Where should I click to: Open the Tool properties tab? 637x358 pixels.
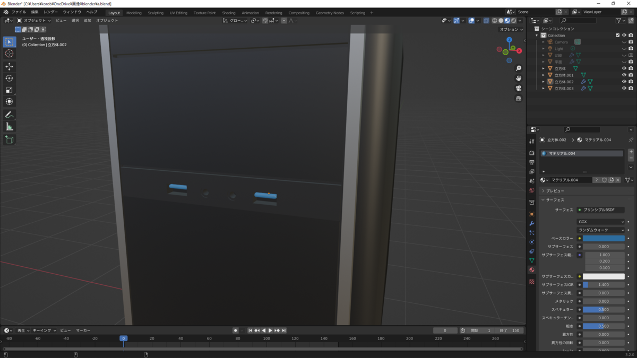coord(532,142)
